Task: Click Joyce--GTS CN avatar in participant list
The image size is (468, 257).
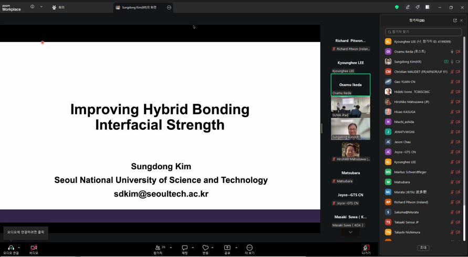Action: (x=388, y=152)
